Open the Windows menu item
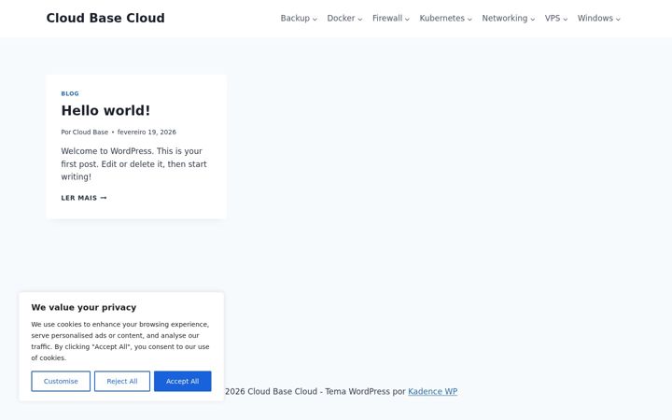The width and height of the screenshot is (672, 420). tap(595, 19)
